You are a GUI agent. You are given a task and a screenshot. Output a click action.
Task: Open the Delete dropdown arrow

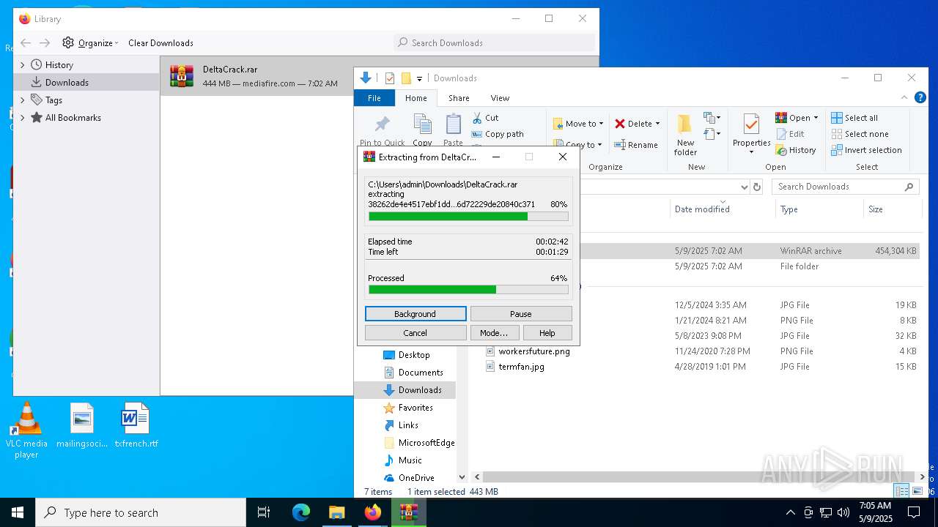pos(657,124)
